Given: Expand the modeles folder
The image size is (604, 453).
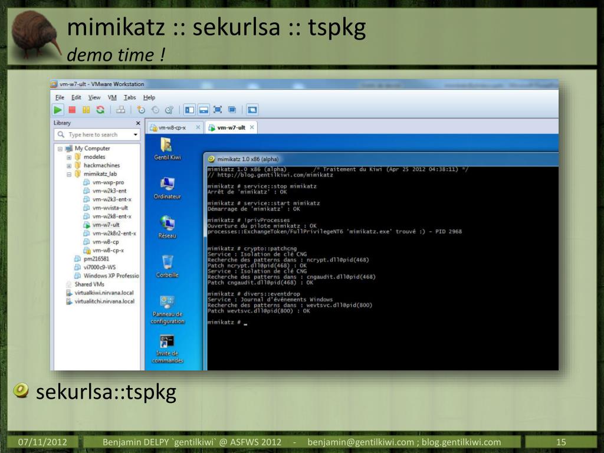Looking at the screenshot, I should tap(69, 157).
